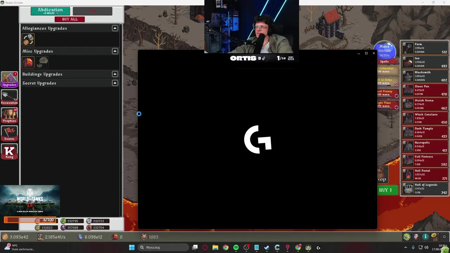Open the Events flag tab
The width and height of the screenshot is (450, 253).
(9, 134)
